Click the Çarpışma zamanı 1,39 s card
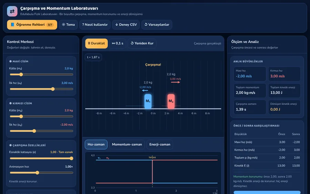This screenshot has width=310, height=194. click(x=250, y=107)
